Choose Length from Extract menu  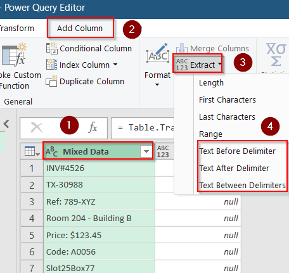click(211, 83)
